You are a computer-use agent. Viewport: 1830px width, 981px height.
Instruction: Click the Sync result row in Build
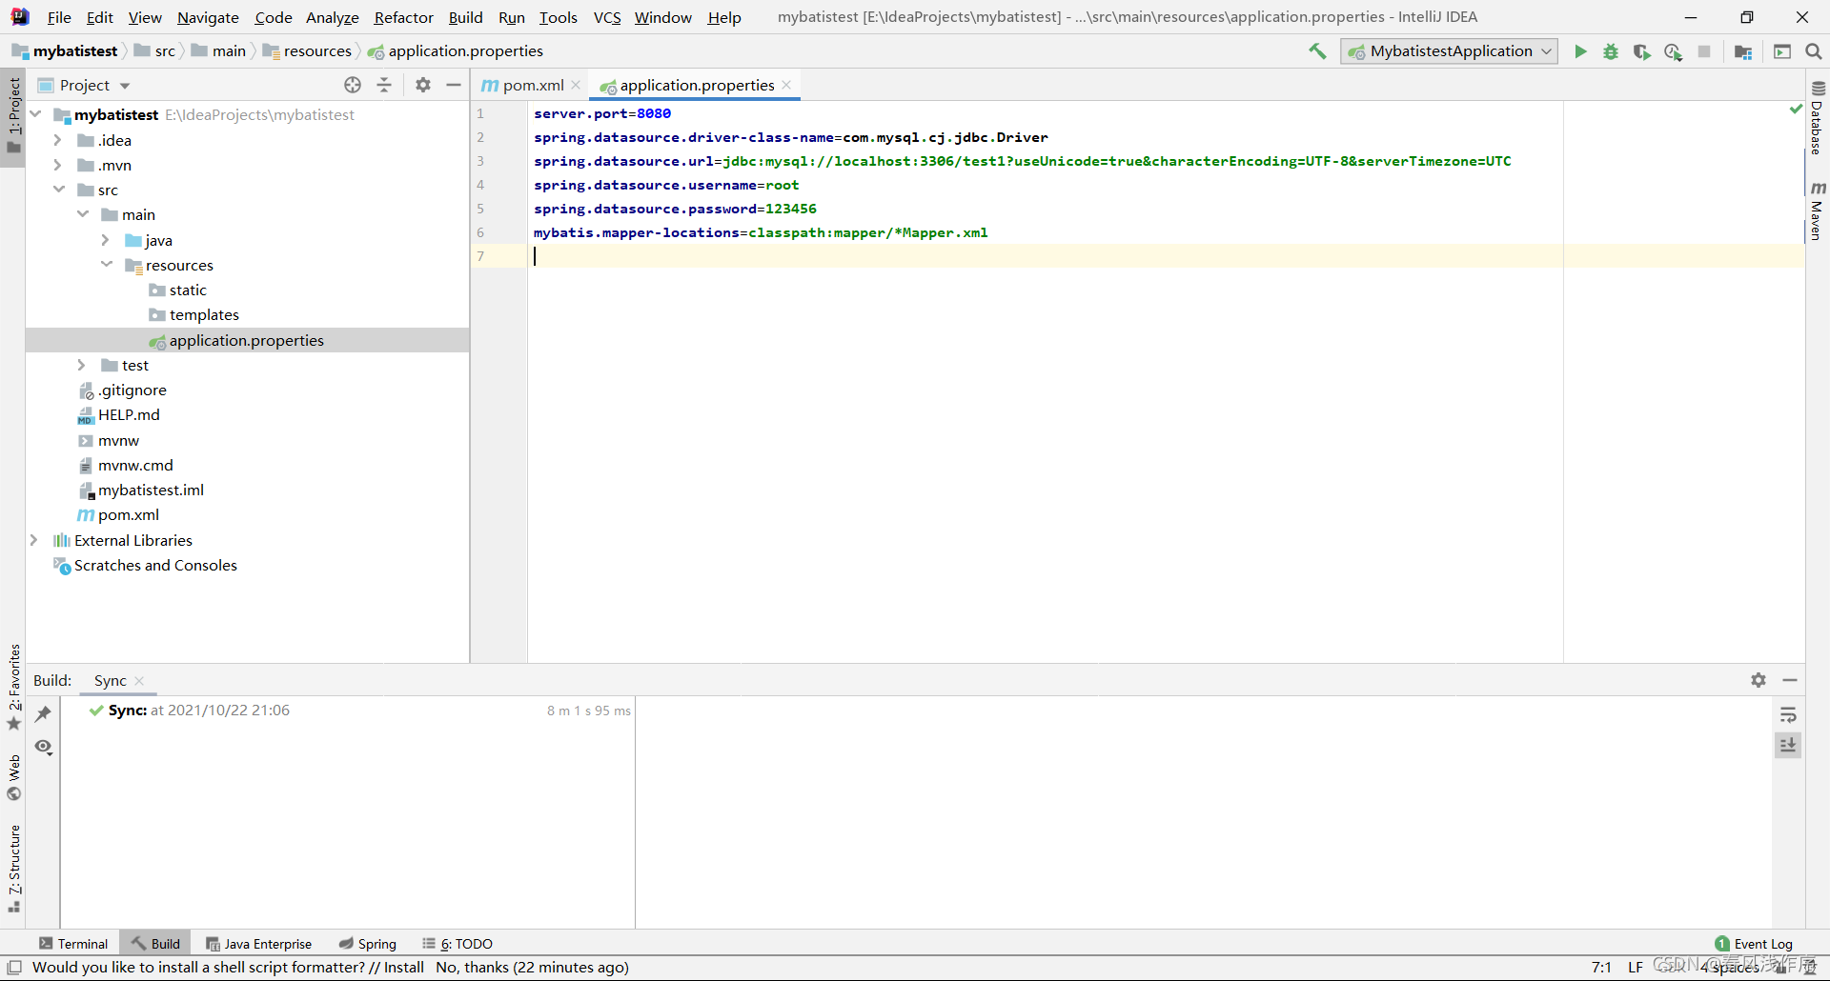click(x=348, y=711)
